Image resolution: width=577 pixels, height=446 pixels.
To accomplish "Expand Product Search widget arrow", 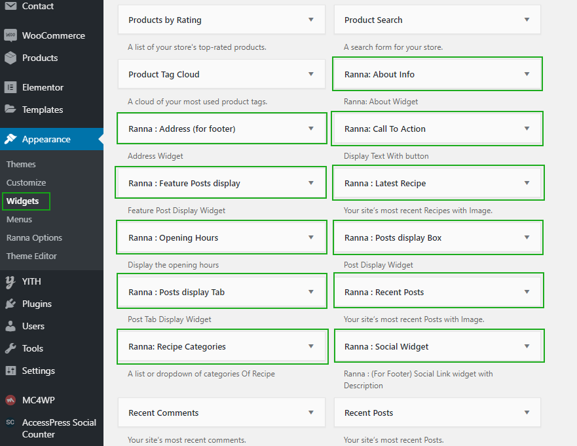I will pyautogui.click(x=527, y=20).
